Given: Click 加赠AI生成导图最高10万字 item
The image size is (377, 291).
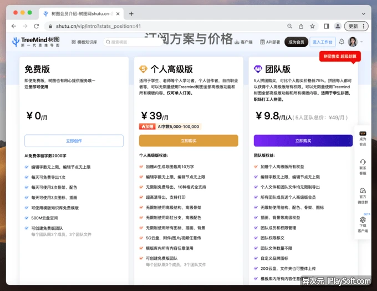Looking at the screenshot, I should click(170, 167).
